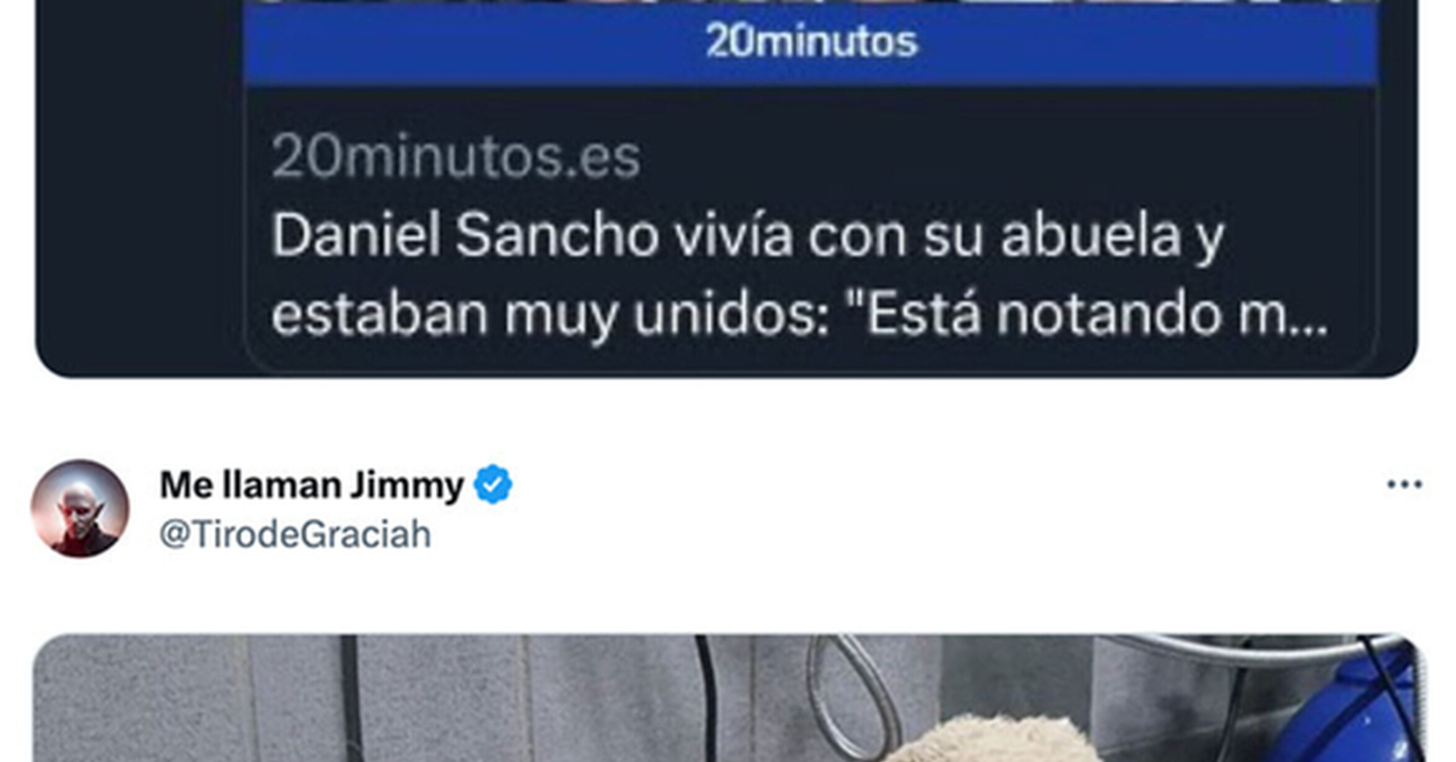Click the vertical black cable in the photo
This screenshot has width=1456, height=762.
350,698
